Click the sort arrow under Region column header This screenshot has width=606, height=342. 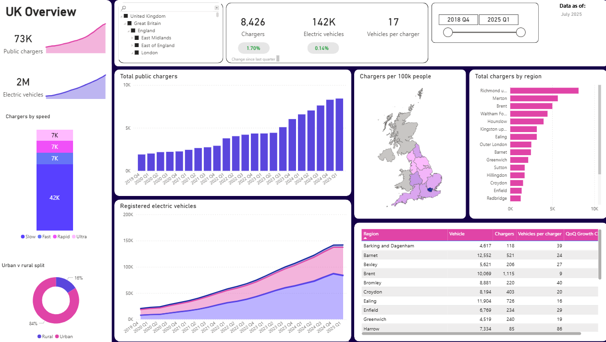(365, 238)
